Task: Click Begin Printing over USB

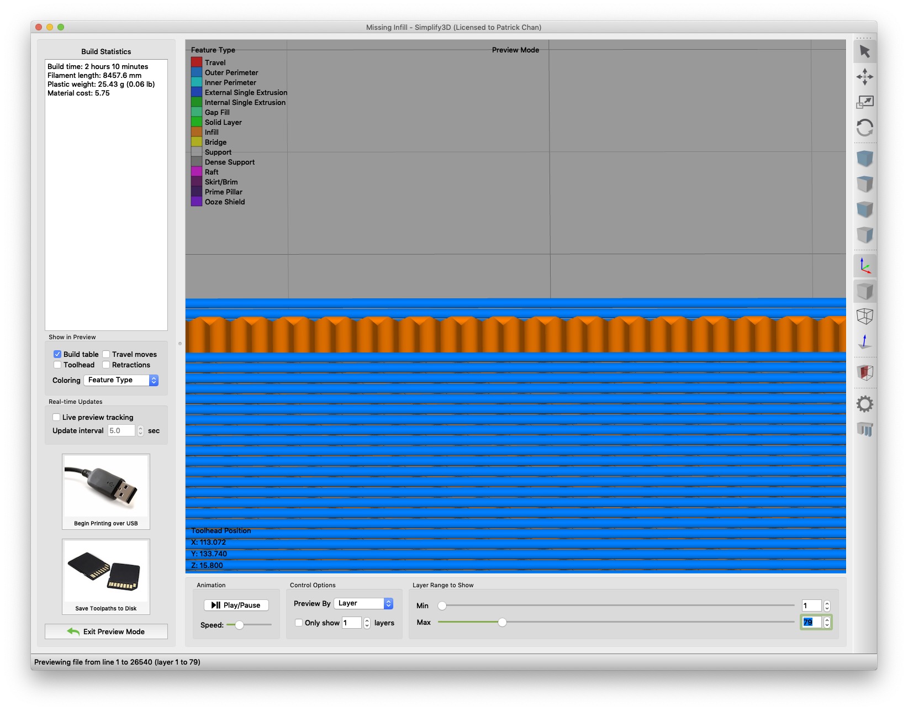Action: tap(106, 492)
